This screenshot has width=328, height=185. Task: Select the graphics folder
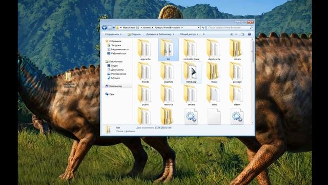coord(168,72)
